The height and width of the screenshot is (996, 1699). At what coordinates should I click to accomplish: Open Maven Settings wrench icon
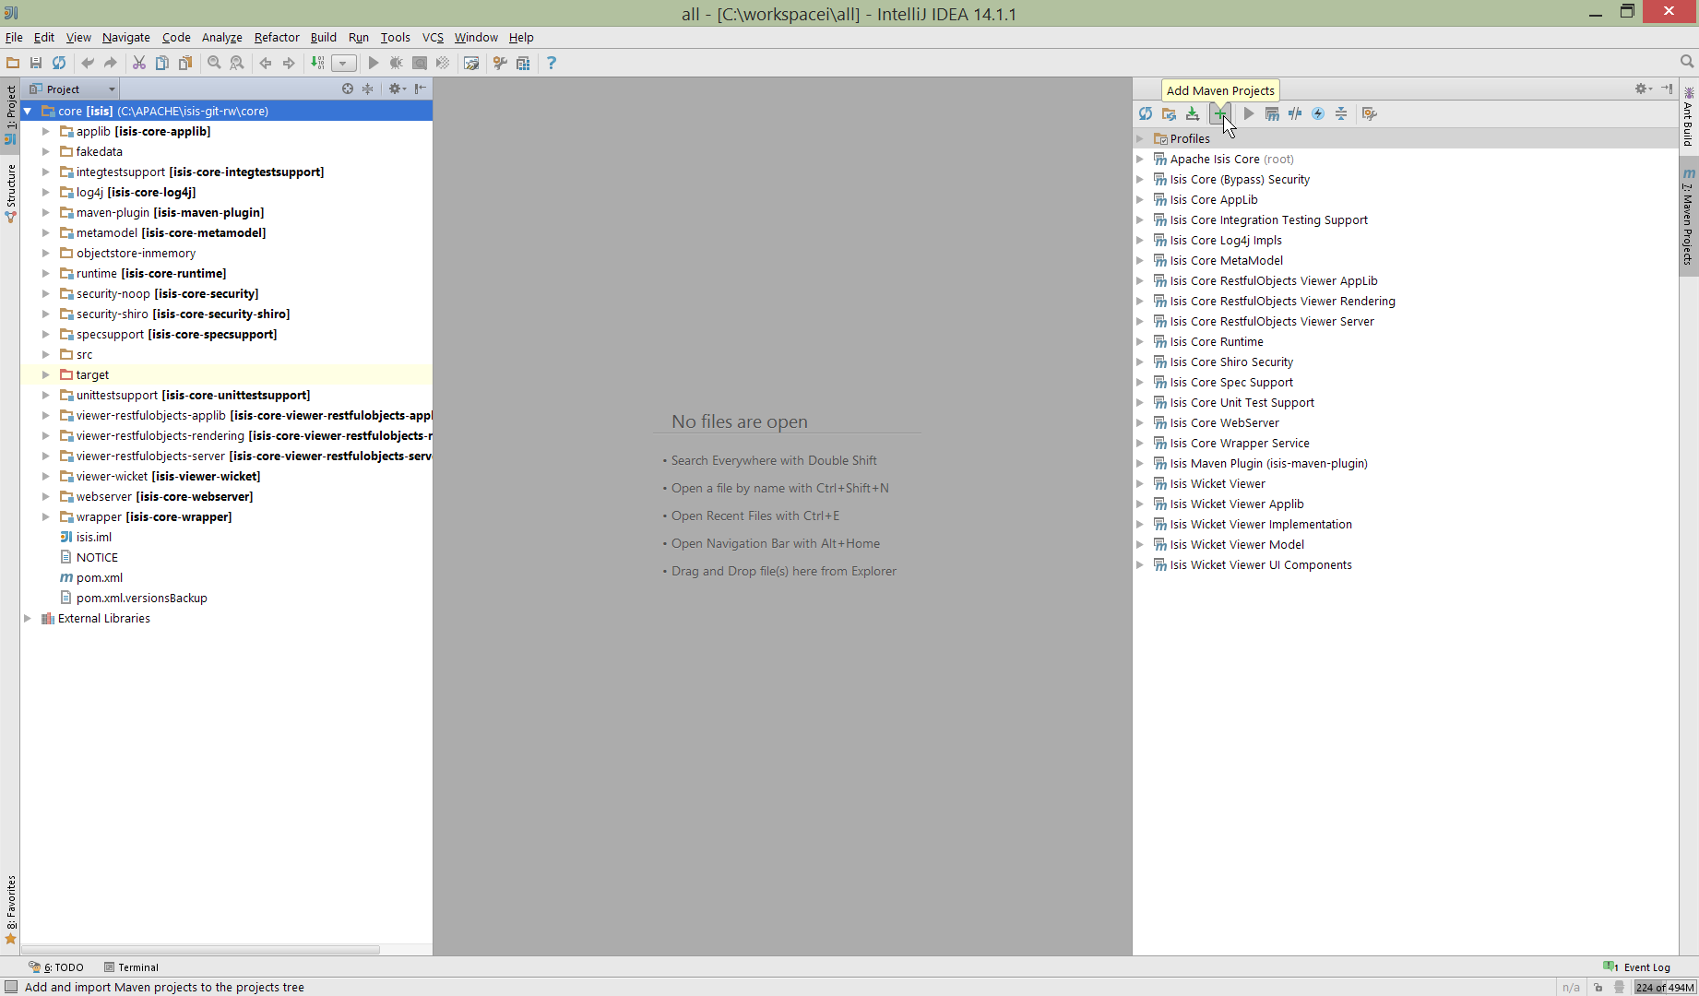point(1370,113)
